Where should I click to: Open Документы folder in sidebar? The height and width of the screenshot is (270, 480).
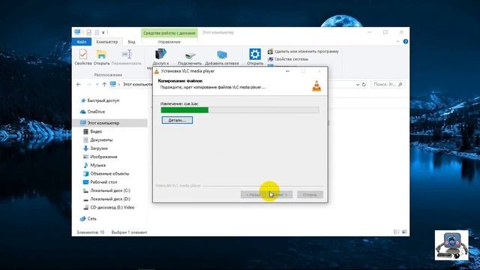(98, 140)
